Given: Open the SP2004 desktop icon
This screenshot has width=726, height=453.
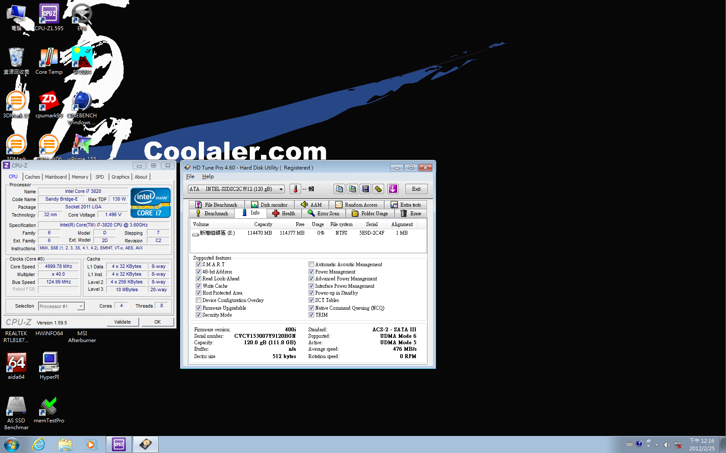Looking at the screenshot, I should click(x=82, y=61).
